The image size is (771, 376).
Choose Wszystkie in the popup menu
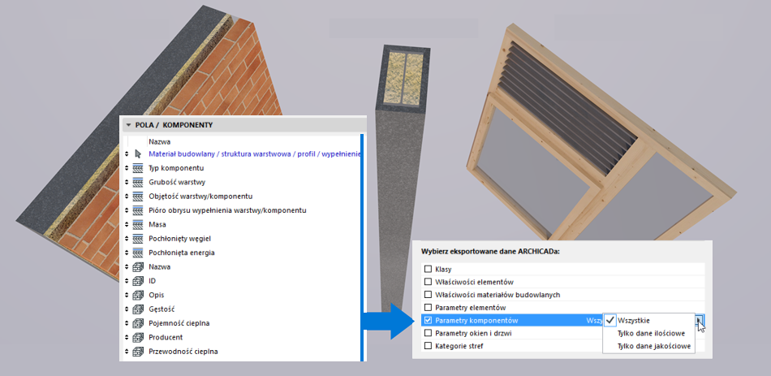tap(648, 321)
